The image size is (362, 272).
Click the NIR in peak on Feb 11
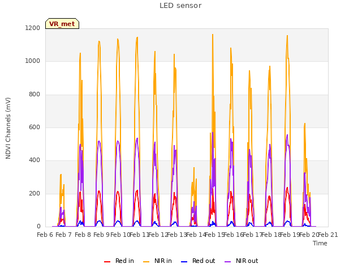(x=137, y=37)
